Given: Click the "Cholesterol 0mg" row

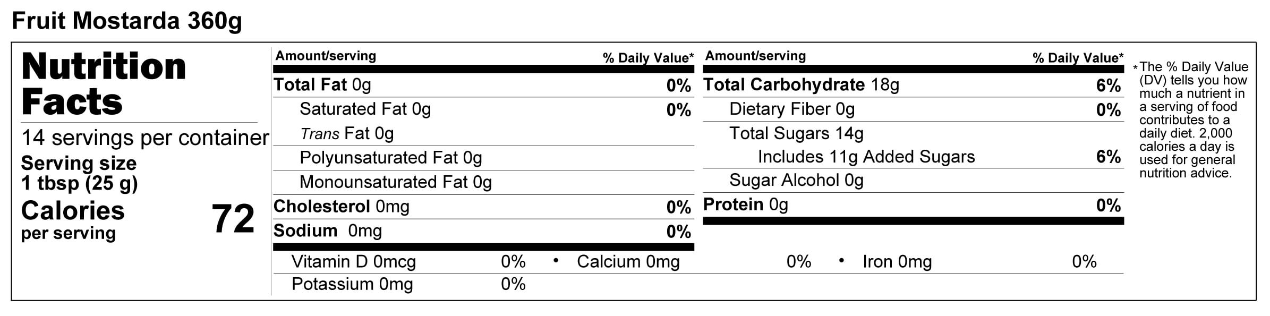Looking at the screenshot, I should click(x=341, y=207).
